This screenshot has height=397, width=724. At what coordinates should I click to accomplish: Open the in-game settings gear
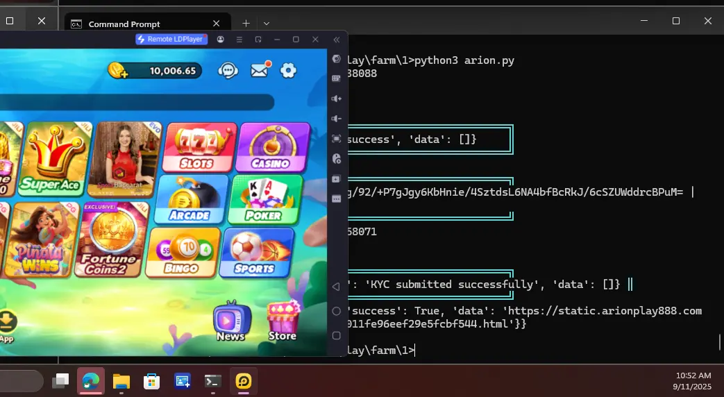[288, 71]
